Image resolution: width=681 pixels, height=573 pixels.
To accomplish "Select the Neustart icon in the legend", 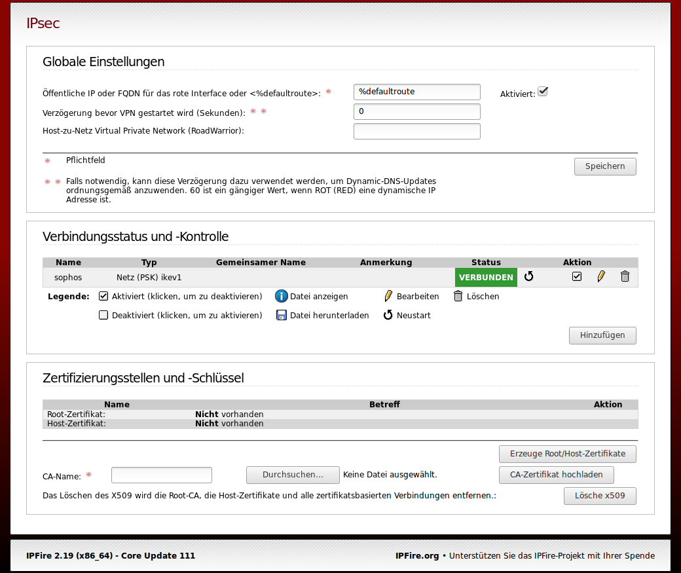I will click(389, 315).
